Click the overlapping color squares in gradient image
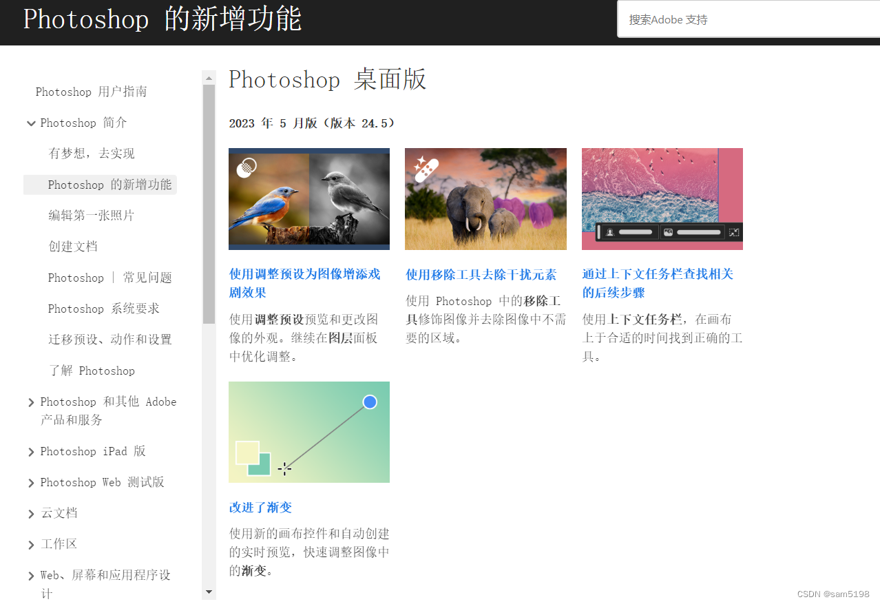 tap(253, 458)
